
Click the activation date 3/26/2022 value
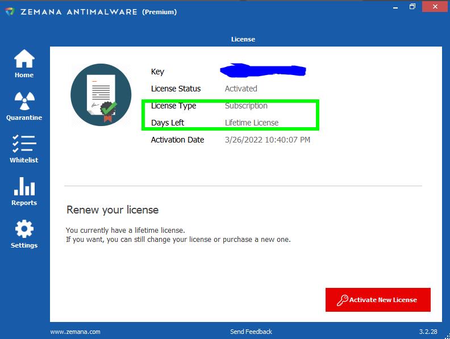click(268, 140)
